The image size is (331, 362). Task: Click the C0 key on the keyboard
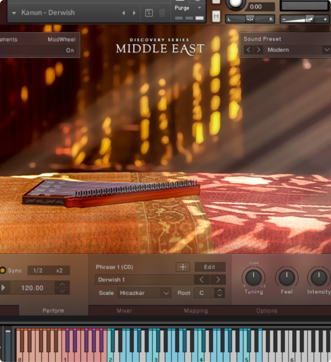(x=19, y=355)
